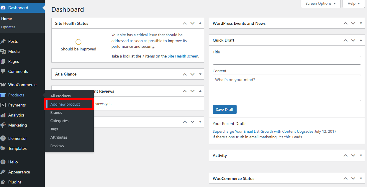Open the WooCommerce menu
Viewport: 367px width, 187px height.
pos(22,85)
